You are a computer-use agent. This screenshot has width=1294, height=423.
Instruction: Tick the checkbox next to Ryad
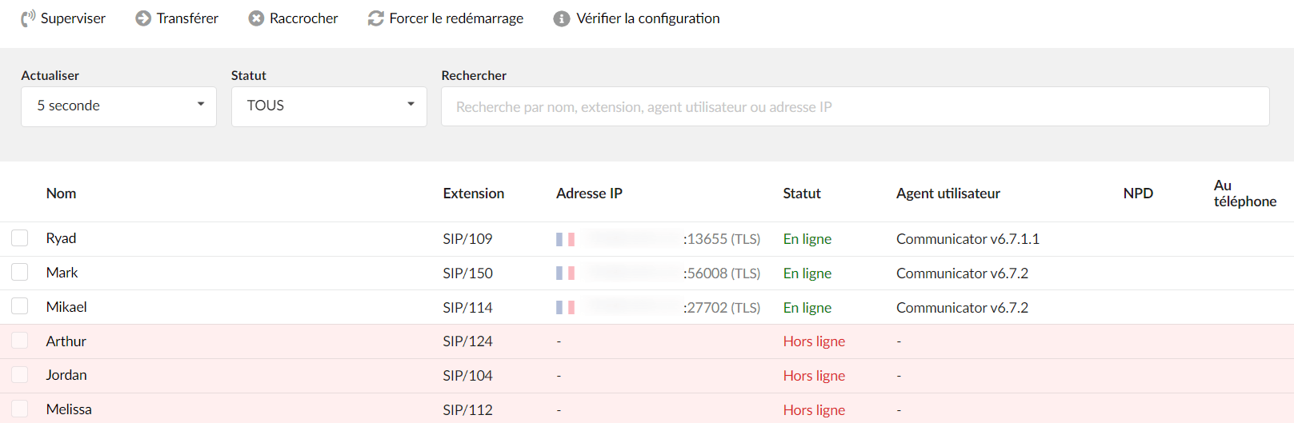[x=20, y=238]
